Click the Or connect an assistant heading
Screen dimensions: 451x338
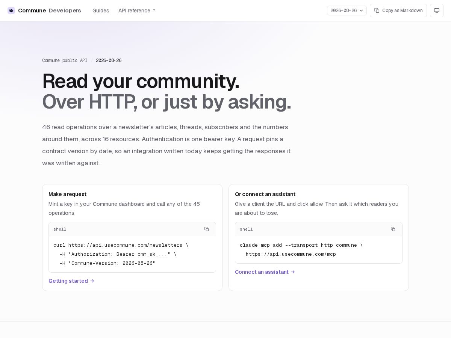tap(265, 194)
